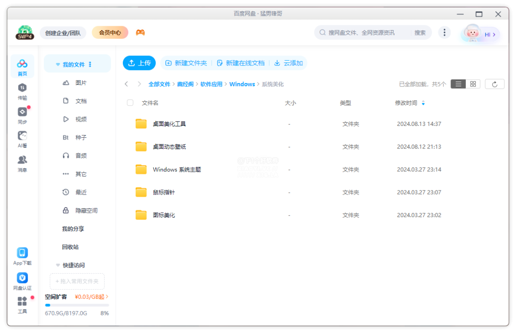
Task: Toggle list view mode
Action: click(x=458, y=83)
